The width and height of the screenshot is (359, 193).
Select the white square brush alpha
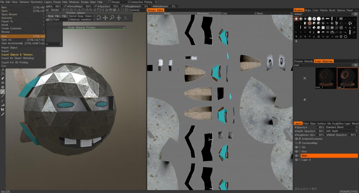tap(323, 28)
